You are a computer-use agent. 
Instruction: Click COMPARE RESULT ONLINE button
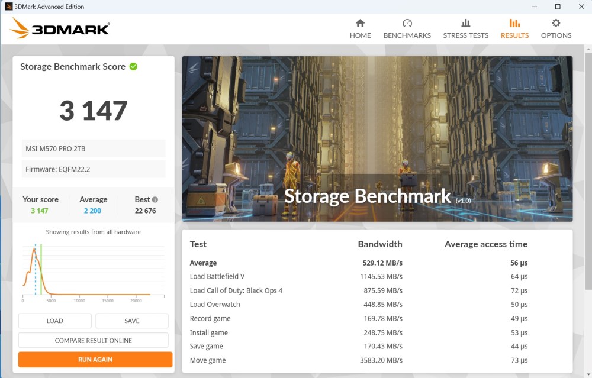(94, 340)
